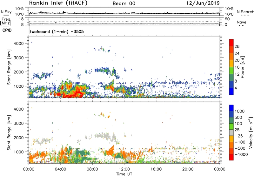
Task: Select the "Freq. [MHz]" axis label
Action: pos(6,22)
